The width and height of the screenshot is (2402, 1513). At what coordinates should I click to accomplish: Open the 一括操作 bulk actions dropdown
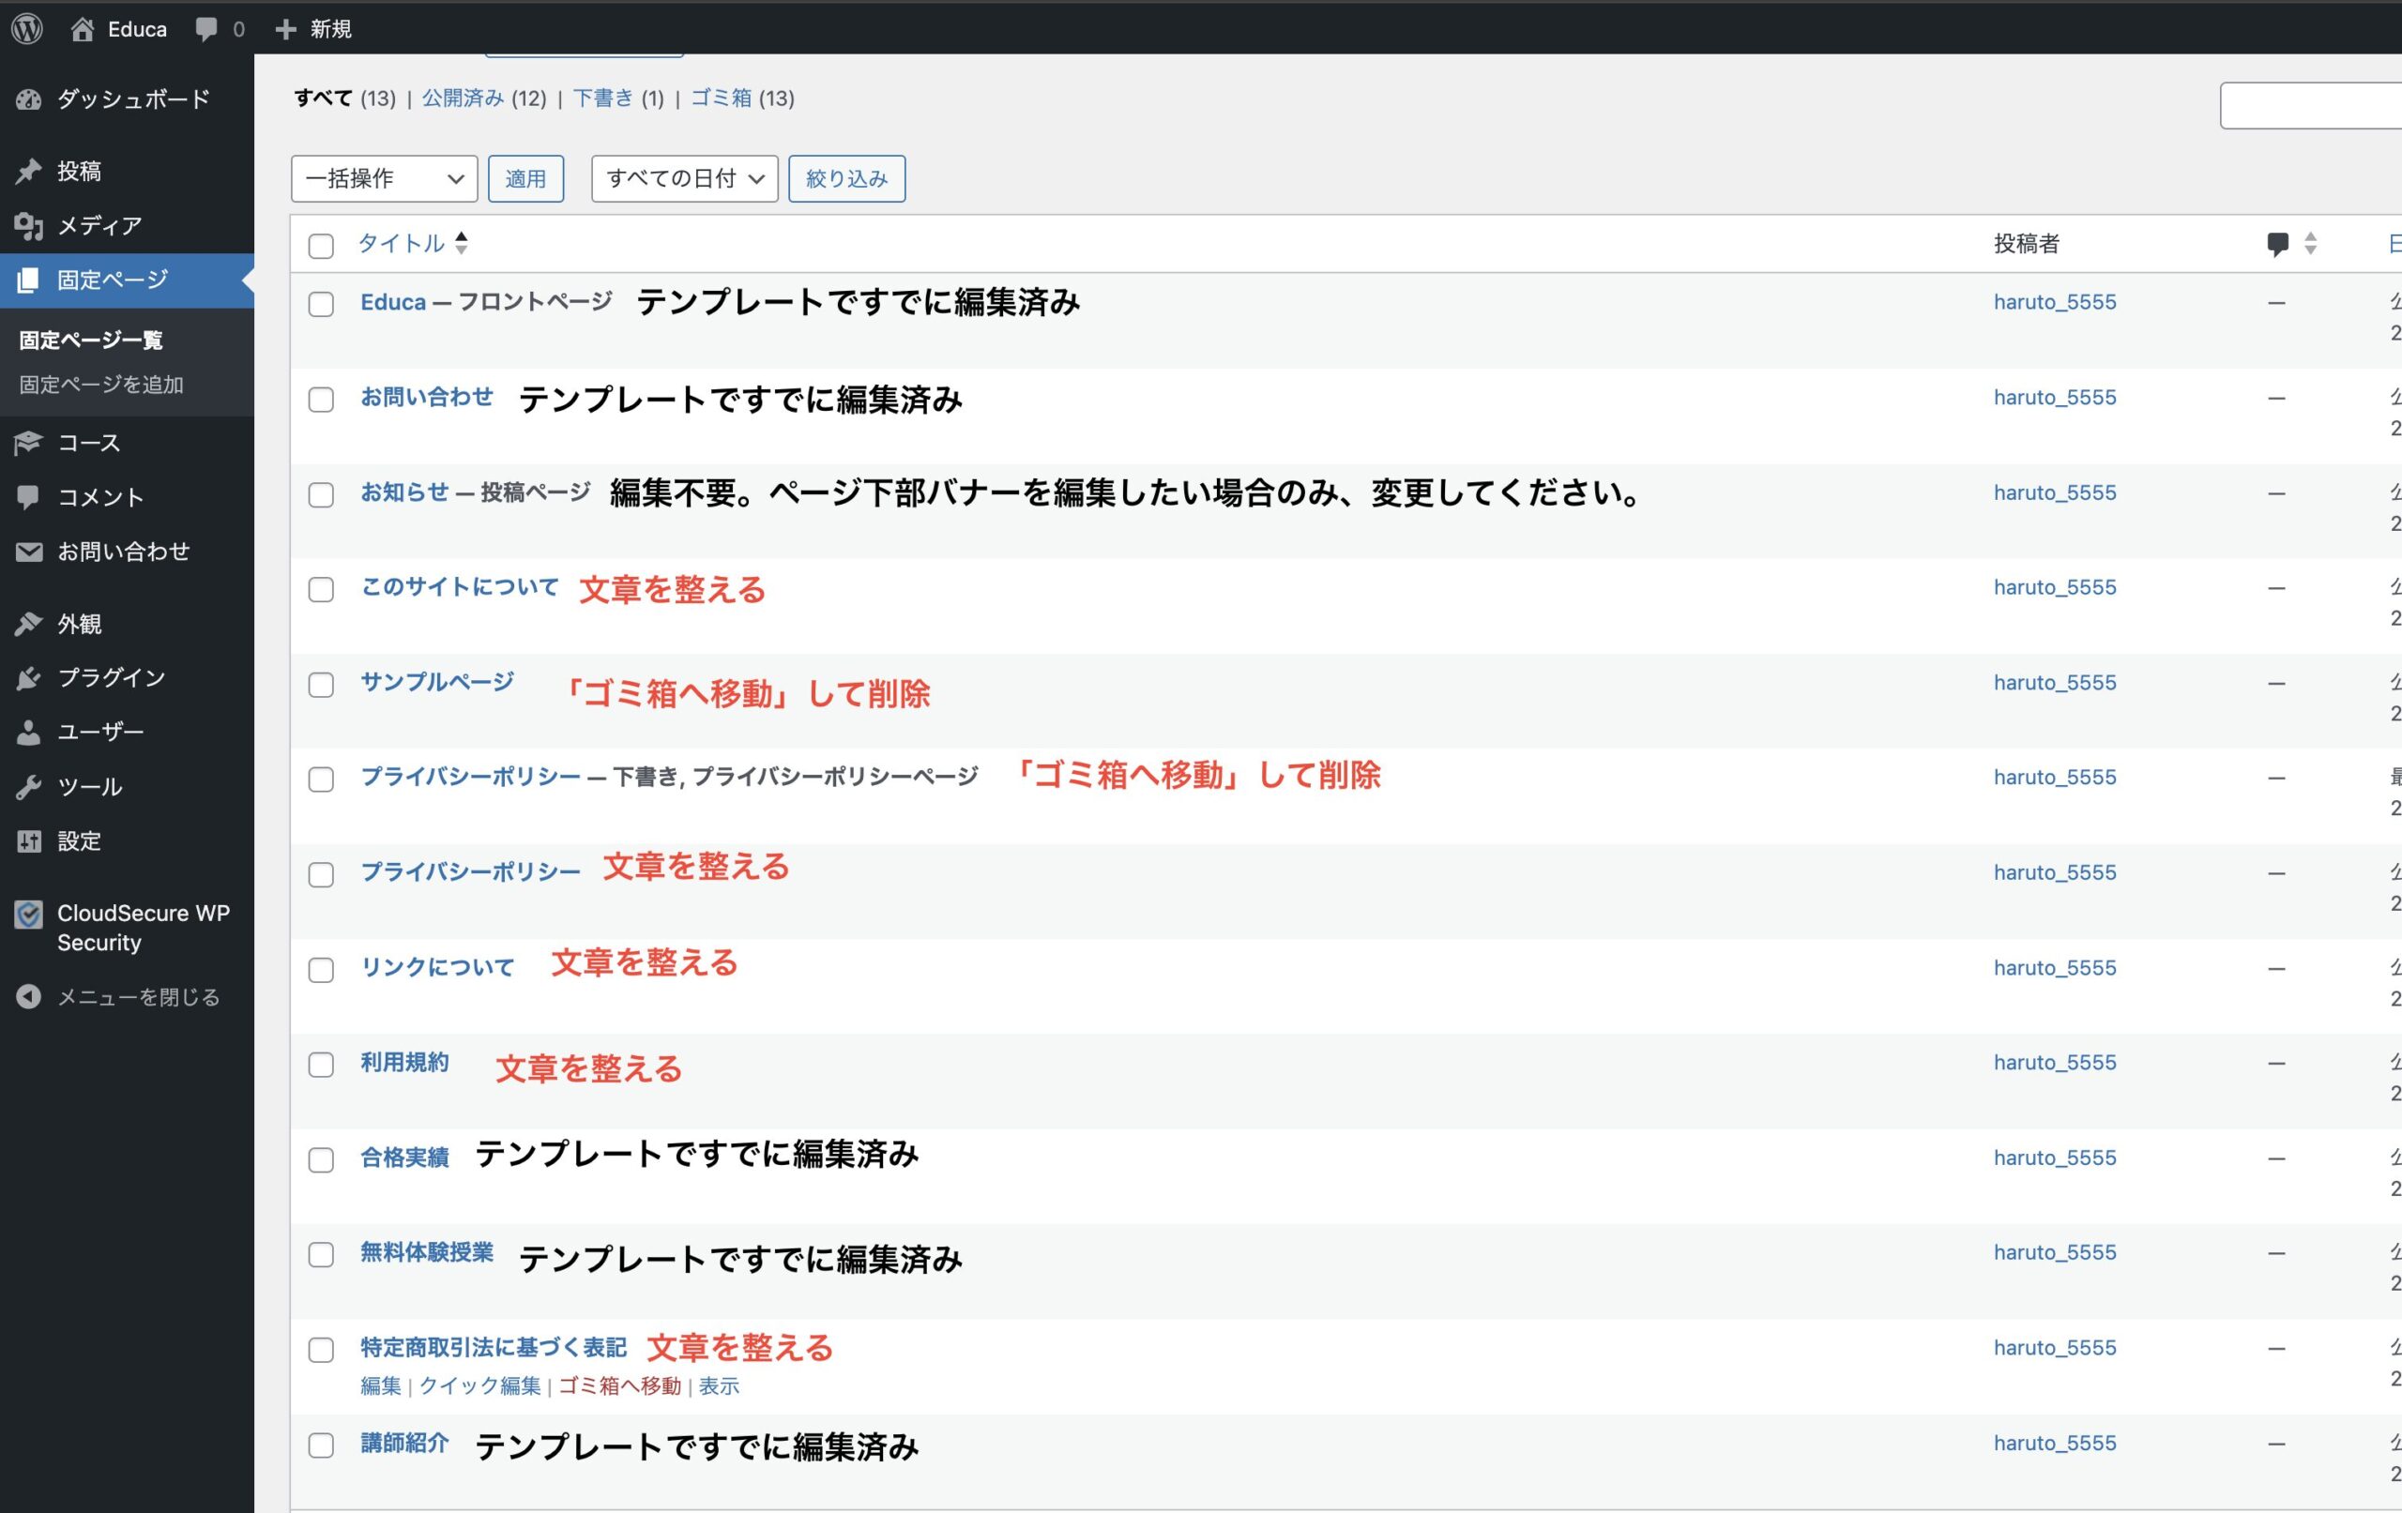coord(384,178)
